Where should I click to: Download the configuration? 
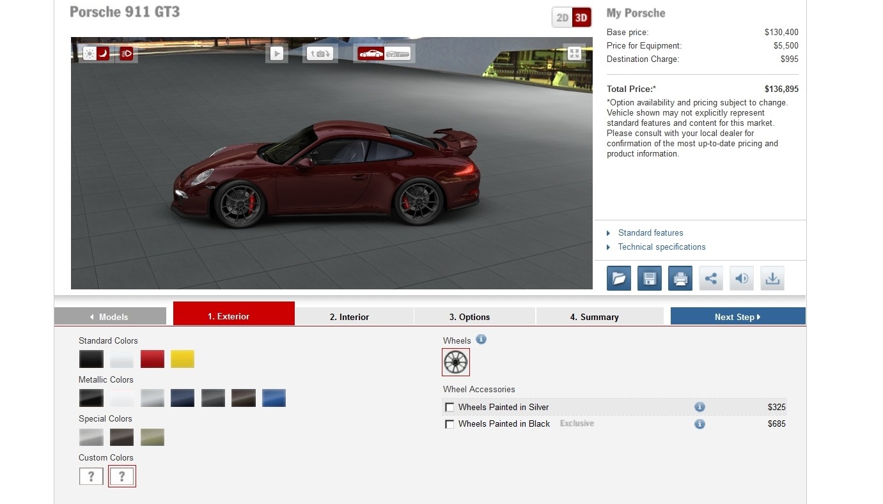(772, 279)
